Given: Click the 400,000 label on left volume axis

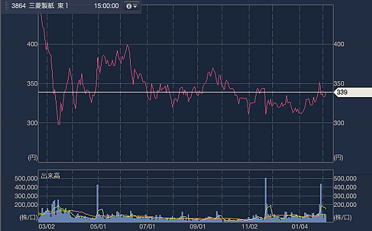Looking at the screenshot, I should tap(26, 187).
